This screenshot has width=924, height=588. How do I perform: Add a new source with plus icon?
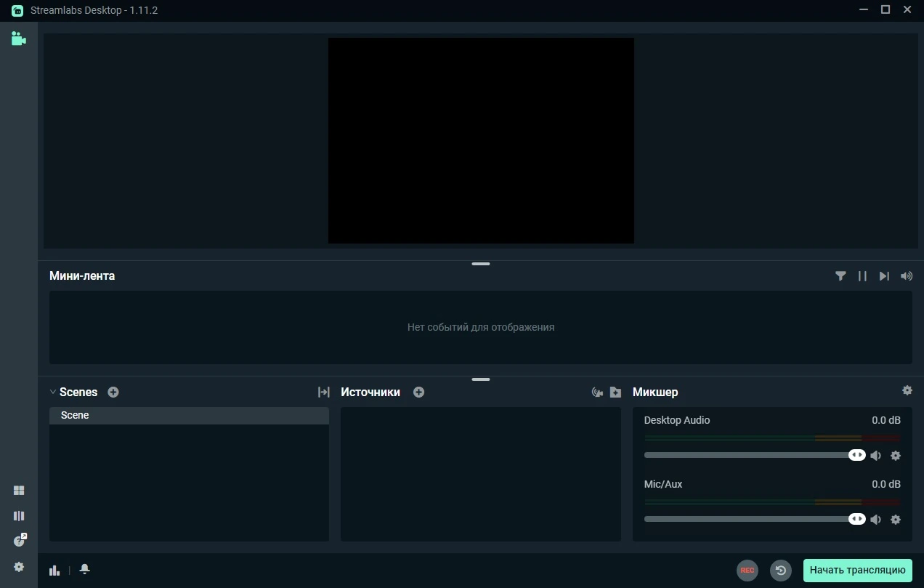(418, 392)
